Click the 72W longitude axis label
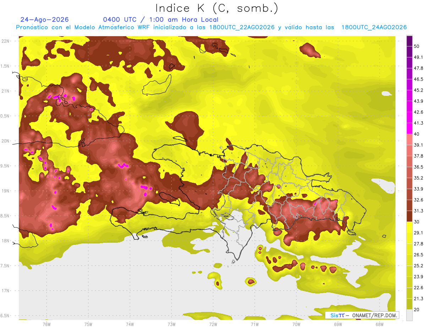This screenshot has height=329, width=426. (x=213, y=324)
